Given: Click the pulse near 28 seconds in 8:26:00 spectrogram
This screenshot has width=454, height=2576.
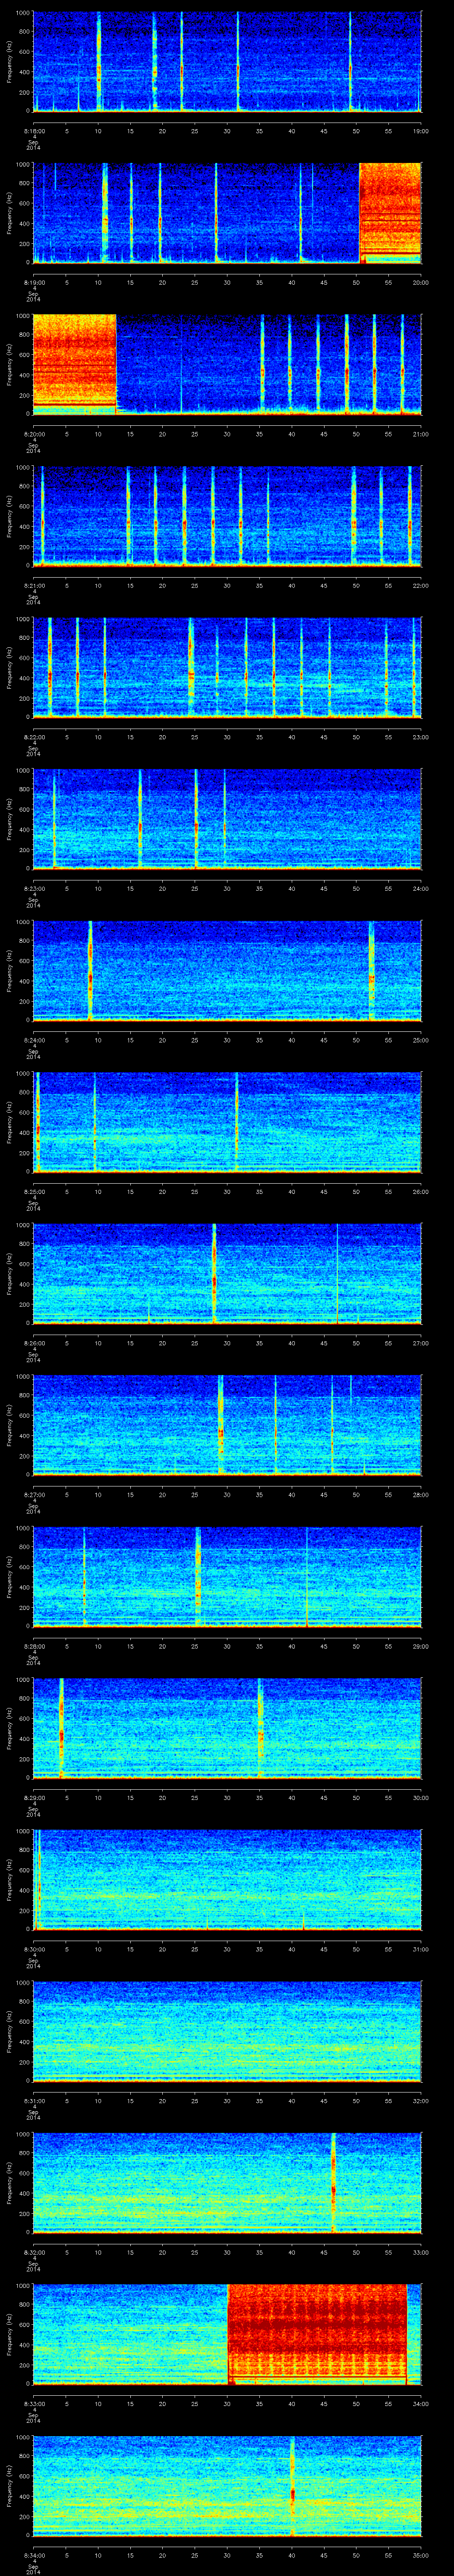Looking at the screenshot, I should tap(214, 1272).
